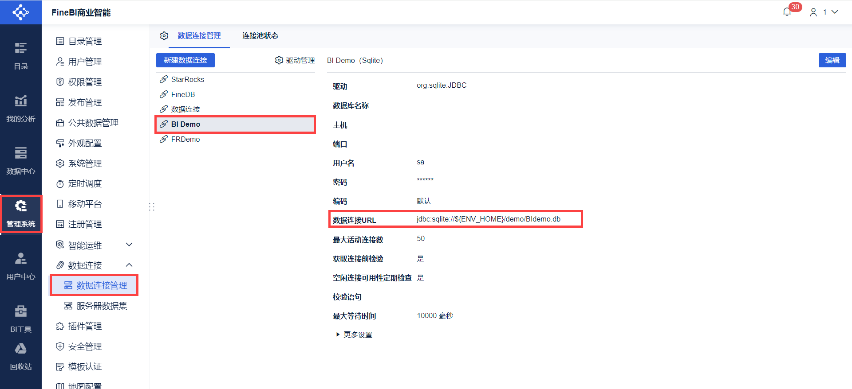Open 我的分析 in the sidebar
This screenshot has width=852, height=389.
20,109
